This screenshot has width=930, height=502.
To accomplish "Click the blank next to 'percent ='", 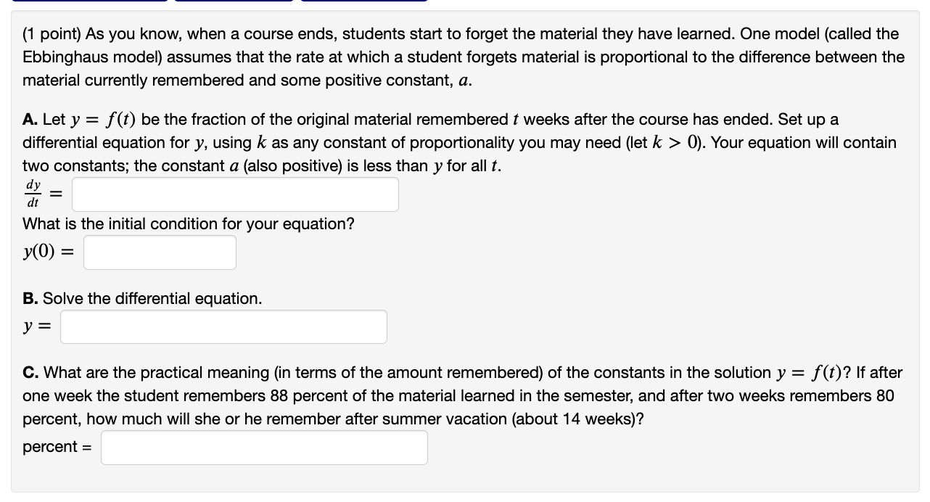I will click(264, 447).
